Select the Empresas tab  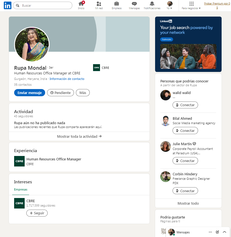[x=21, y=189]
